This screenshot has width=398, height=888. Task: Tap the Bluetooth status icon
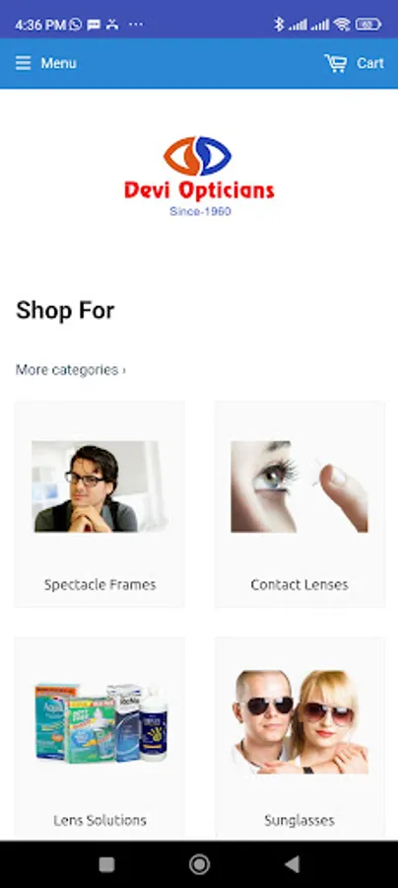click(x=278, y=24)
